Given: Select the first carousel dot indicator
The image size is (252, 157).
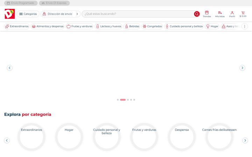Looking at the screenshot, I should point(118,100).
